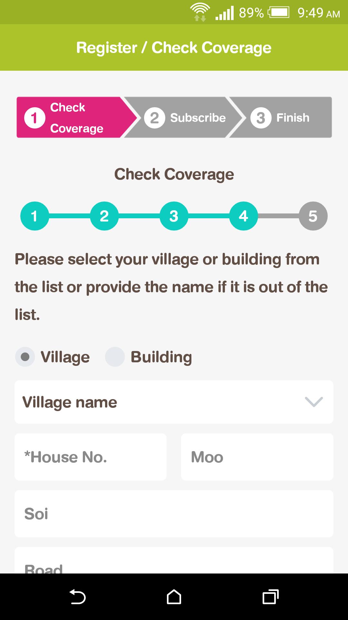Tap the Android home navigation icon

coord(174,596)
